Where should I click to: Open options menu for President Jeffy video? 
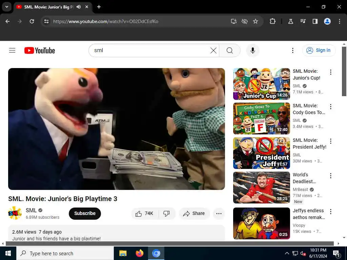331,141
